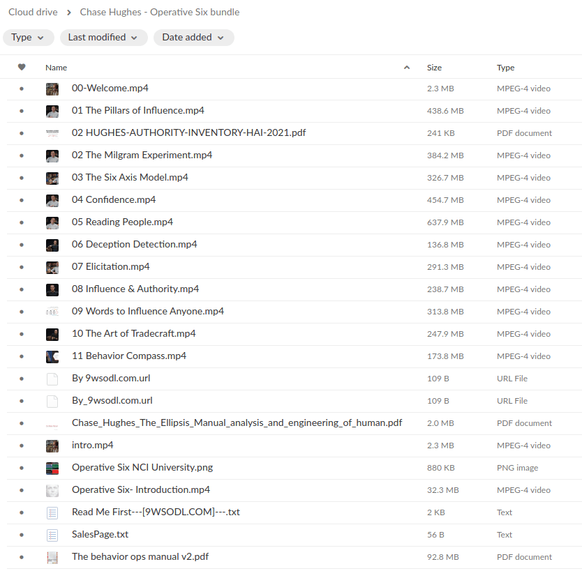Click the PDF icon for behavior ops manual

[52, 557]
